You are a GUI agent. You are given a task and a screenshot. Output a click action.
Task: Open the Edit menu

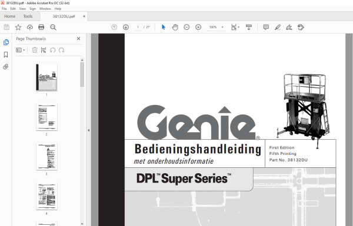coord(13,9)
